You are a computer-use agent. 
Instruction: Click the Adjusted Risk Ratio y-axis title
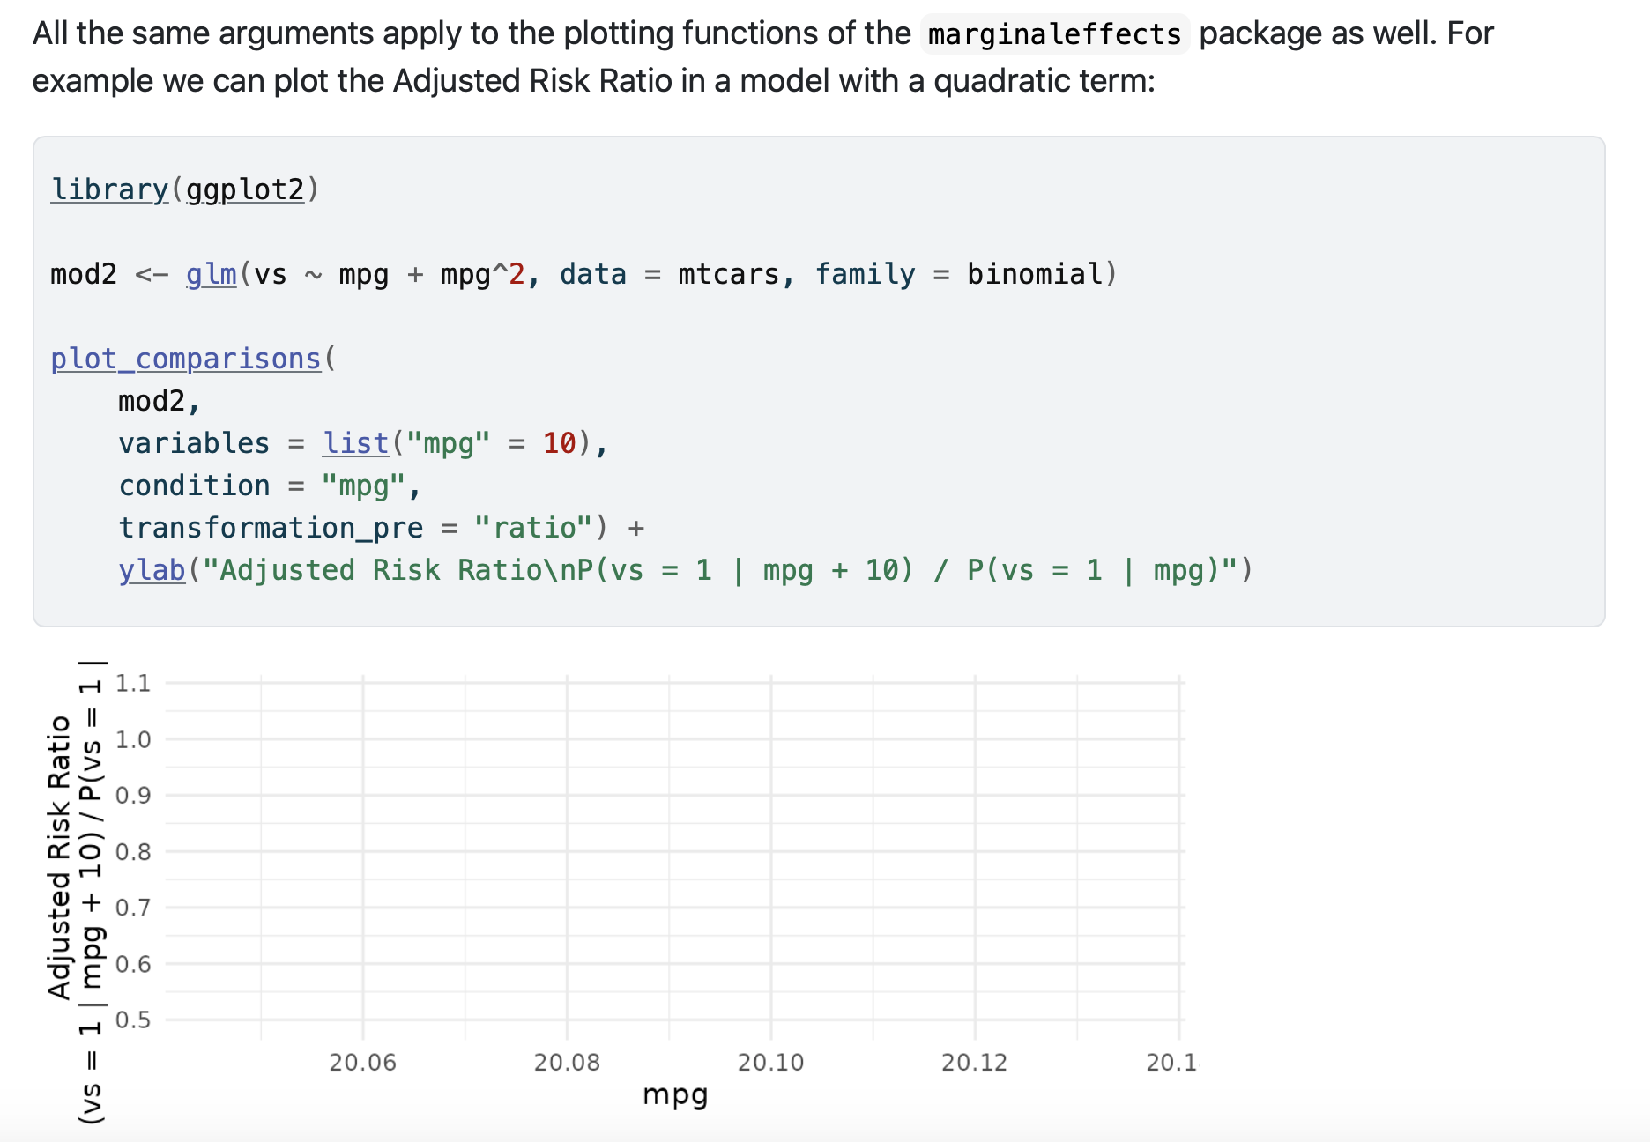[x=59, y=857]
